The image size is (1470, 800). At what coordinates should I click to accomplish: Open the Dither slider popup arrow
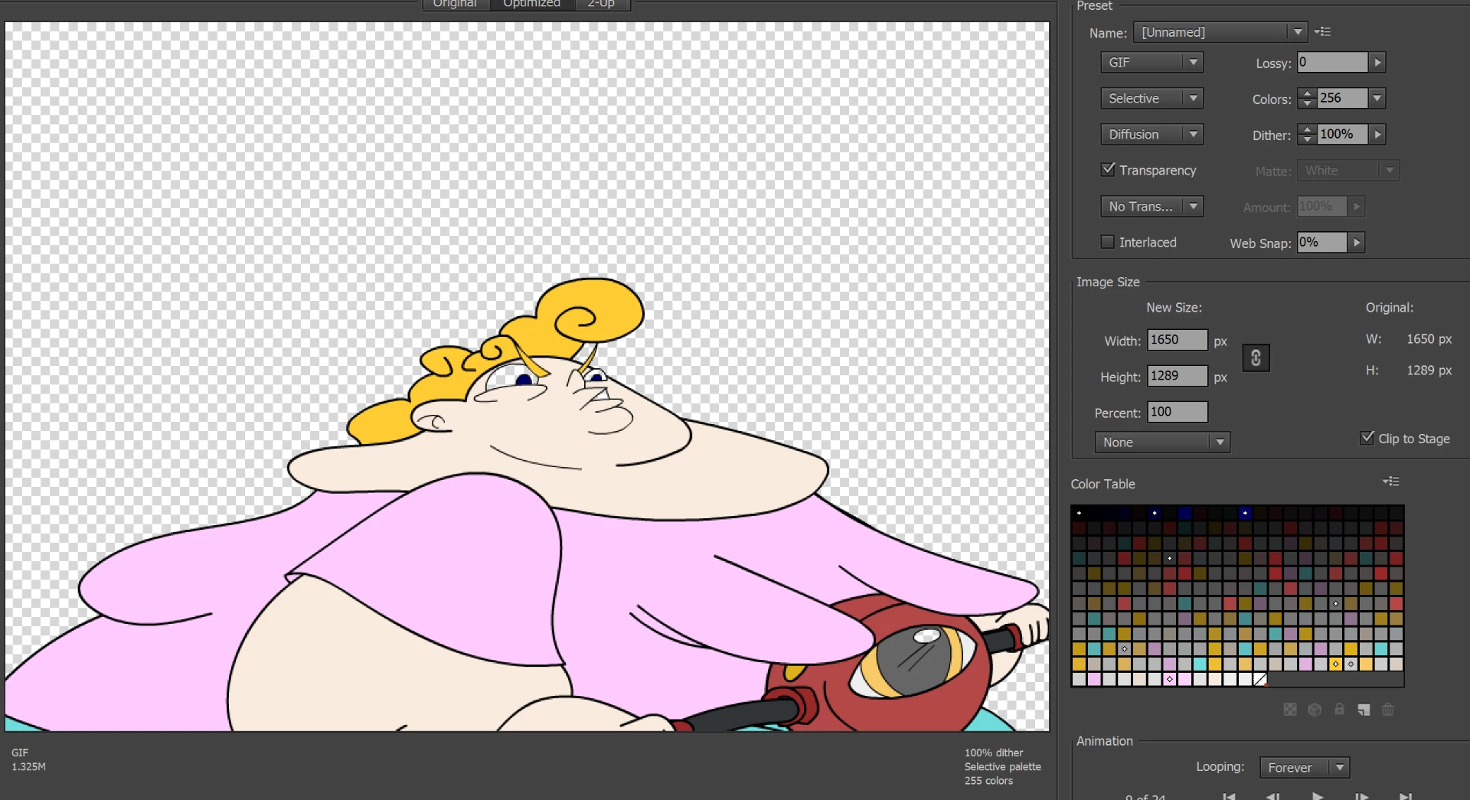click(1377, 135)
